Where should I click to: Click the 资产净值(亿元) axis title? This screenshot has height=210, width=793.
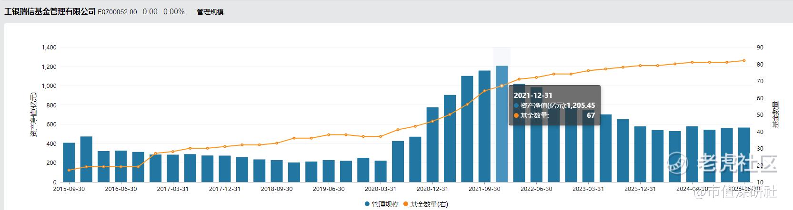(33, 115)
